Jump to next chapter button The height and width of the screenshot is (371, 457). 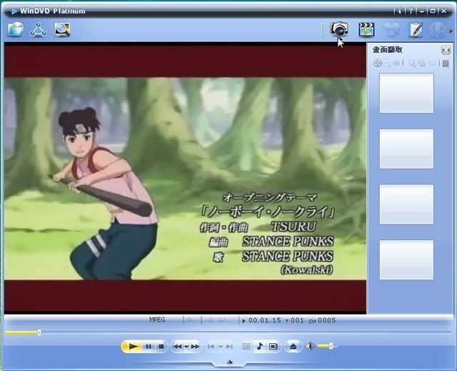[x=230, y=347]
